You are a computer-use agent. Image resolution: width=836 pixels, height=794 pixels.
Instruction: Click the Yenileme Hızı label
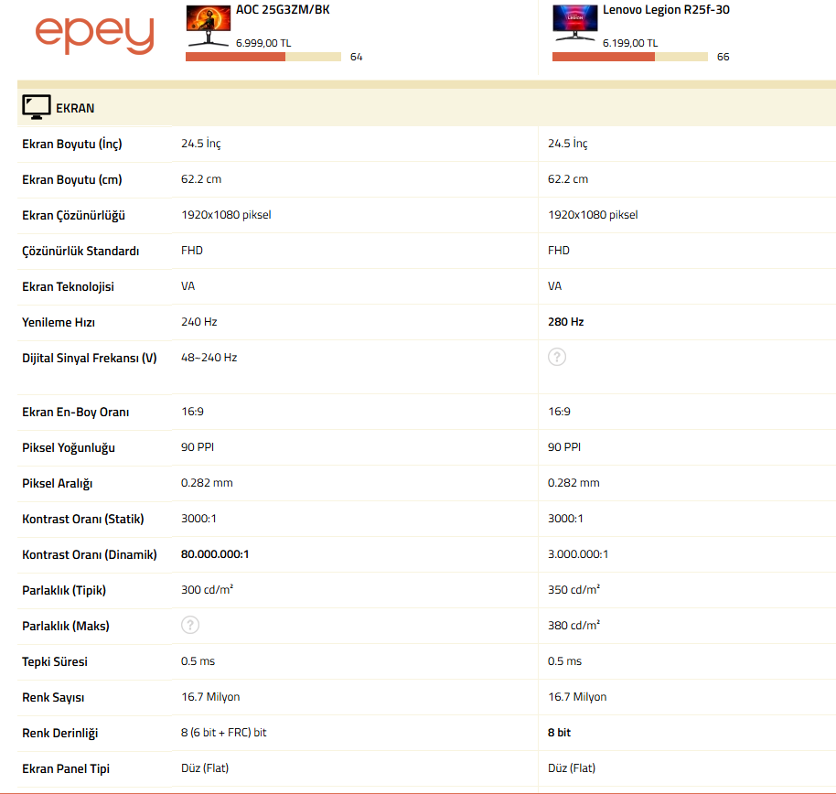(x=59, y=323)
